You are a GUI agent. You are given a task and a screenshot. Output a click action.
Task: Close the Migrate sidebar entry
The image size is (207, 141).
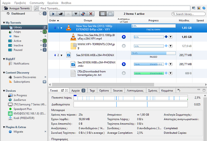point(45,132)
